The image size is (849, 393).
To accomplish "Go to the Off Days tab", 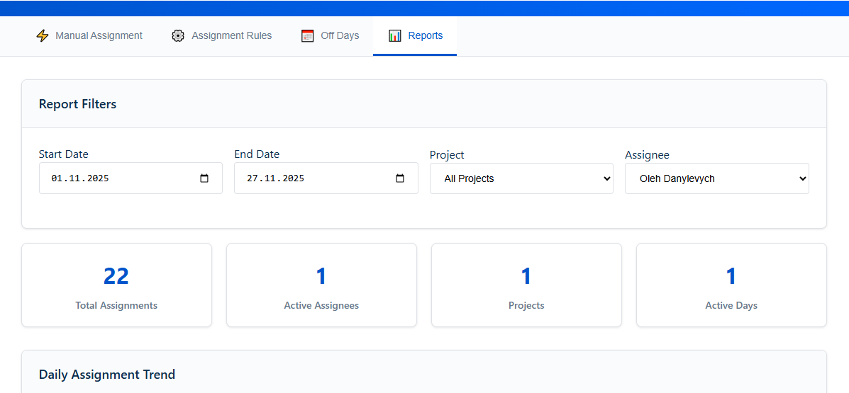I will coord(340,35).
